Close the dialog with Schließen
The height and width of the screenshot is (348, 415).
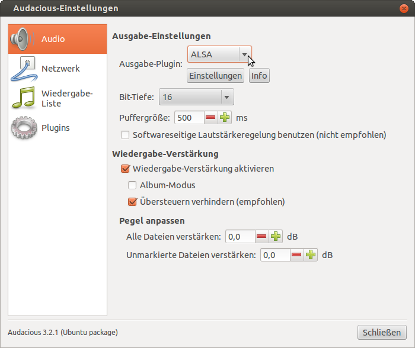tap(382, 332)
